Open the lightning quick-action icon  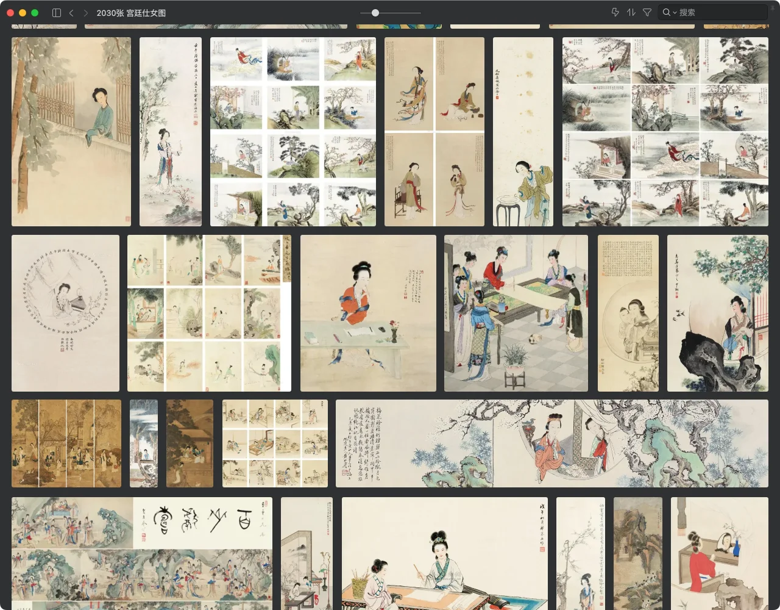(615, 12)
